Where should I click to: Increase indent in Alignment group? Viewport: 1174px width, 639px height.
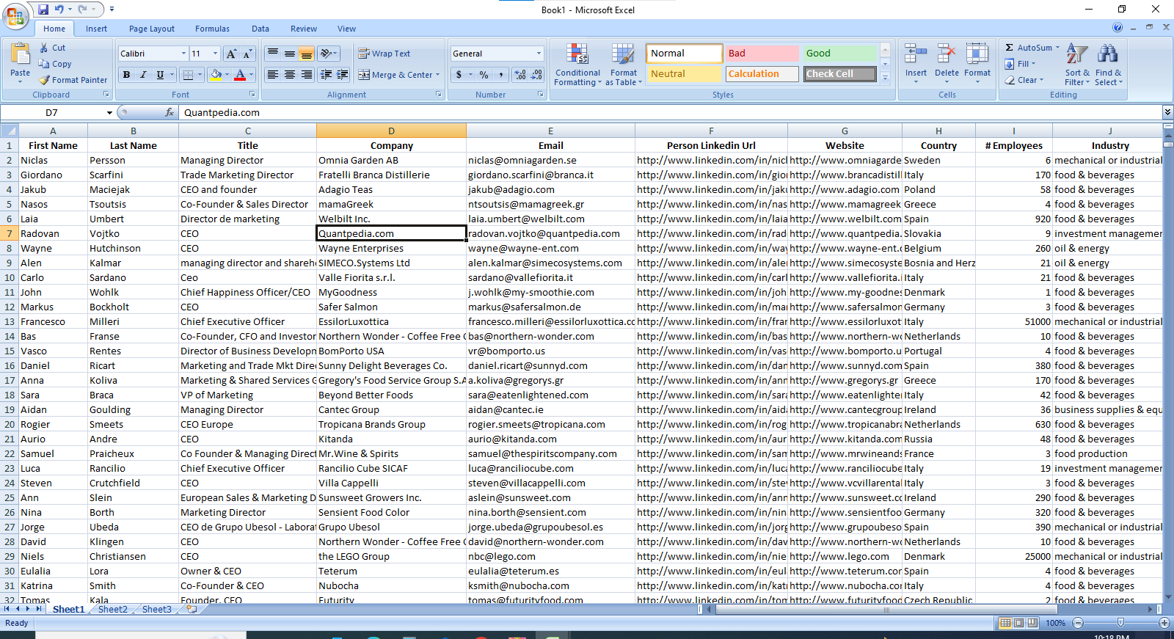[x=343, y=75]
